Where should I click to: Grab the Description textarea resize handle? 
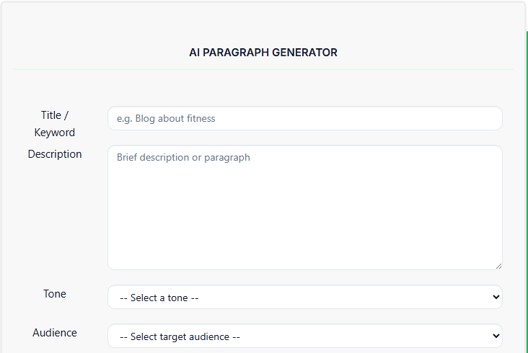(498, 267)
